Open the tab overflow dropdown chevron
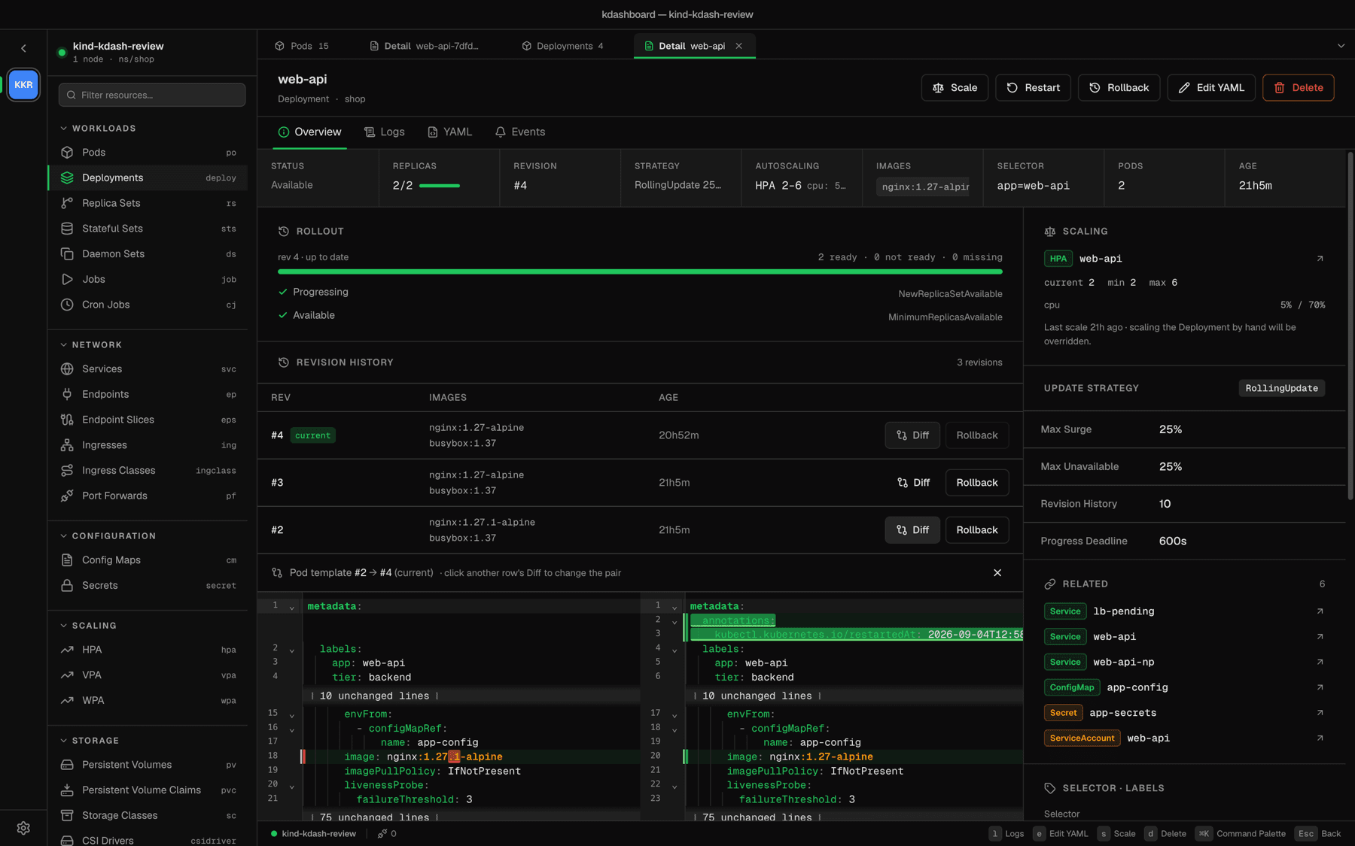Viewport: 1355px width, 846px height. (1341, 46)
